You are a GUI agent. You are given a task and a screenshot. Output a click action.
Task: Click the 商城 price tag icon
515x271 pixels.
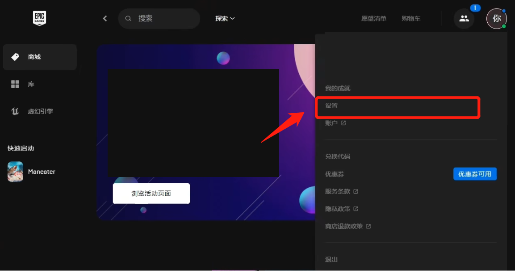15,57
